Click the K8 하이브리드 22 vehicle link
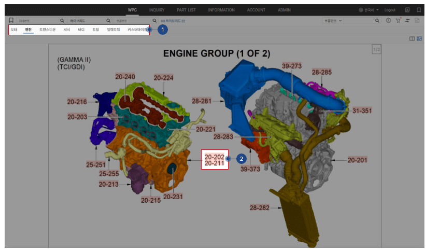The width and height of the screenshot is (426, 250). [173, 21]
